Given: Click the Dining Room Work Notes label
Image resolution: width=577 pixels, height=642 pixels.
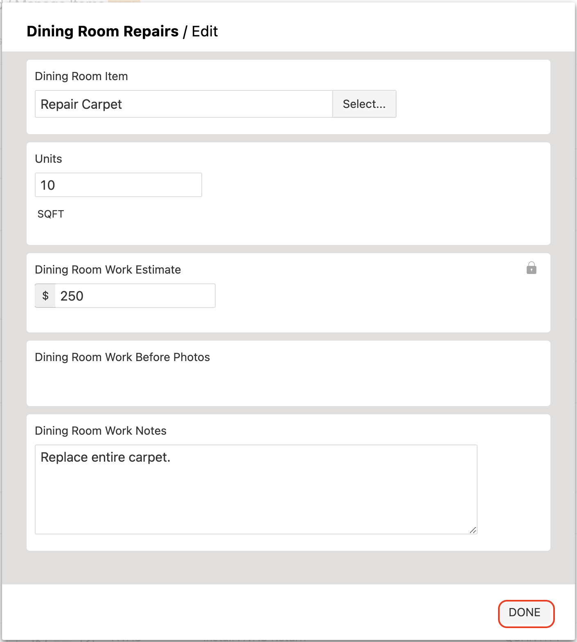Looking at the screenshot, I should pyautogui.click(x=101, y=431).
